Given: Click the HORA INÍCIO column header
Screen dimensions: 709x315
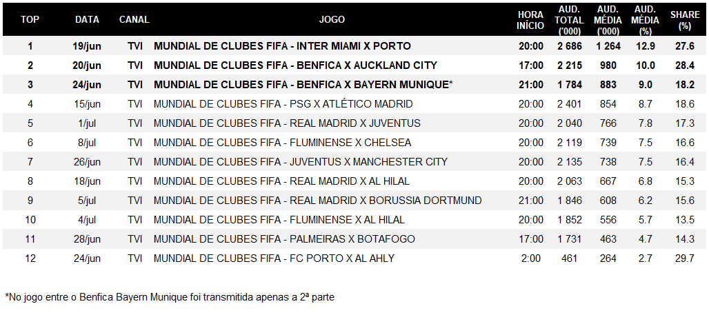Looking at the screenshot, I should point(530,21).
